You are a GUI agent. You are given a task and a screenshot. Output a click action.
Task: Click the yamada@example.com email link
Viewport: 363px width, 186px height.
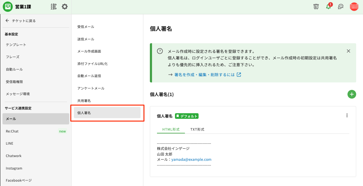[191, 160]
